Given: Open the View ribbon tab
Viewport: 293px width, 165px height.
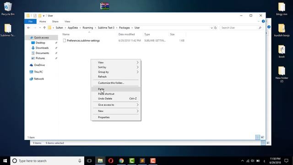Looking at the screenshot, I should coord(67,22).
